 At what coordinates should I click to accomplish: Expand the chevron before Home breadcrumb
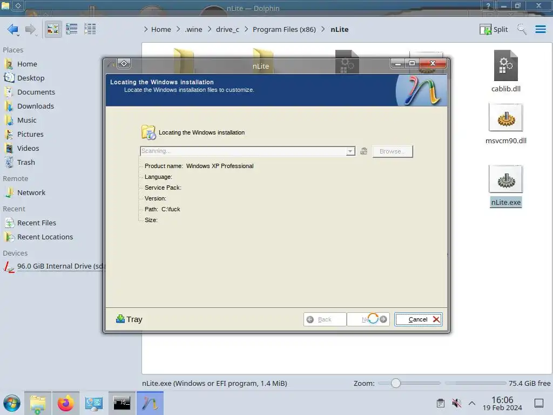pyautogui.click(x=146, y=29)
